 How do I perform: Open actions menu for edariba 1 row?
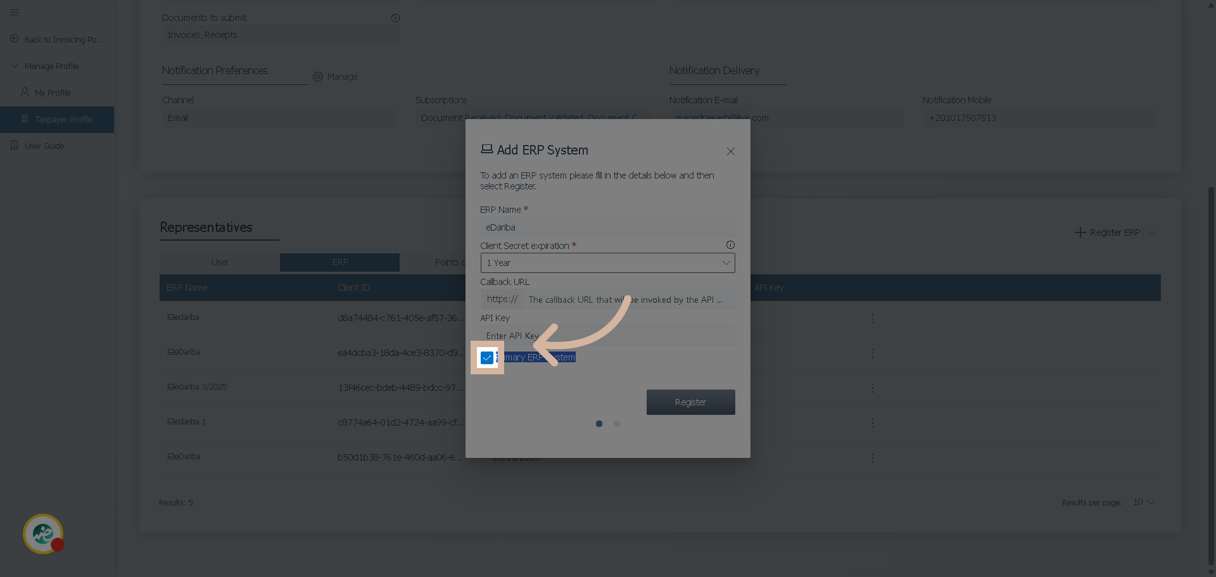click(x=872, y=422)
